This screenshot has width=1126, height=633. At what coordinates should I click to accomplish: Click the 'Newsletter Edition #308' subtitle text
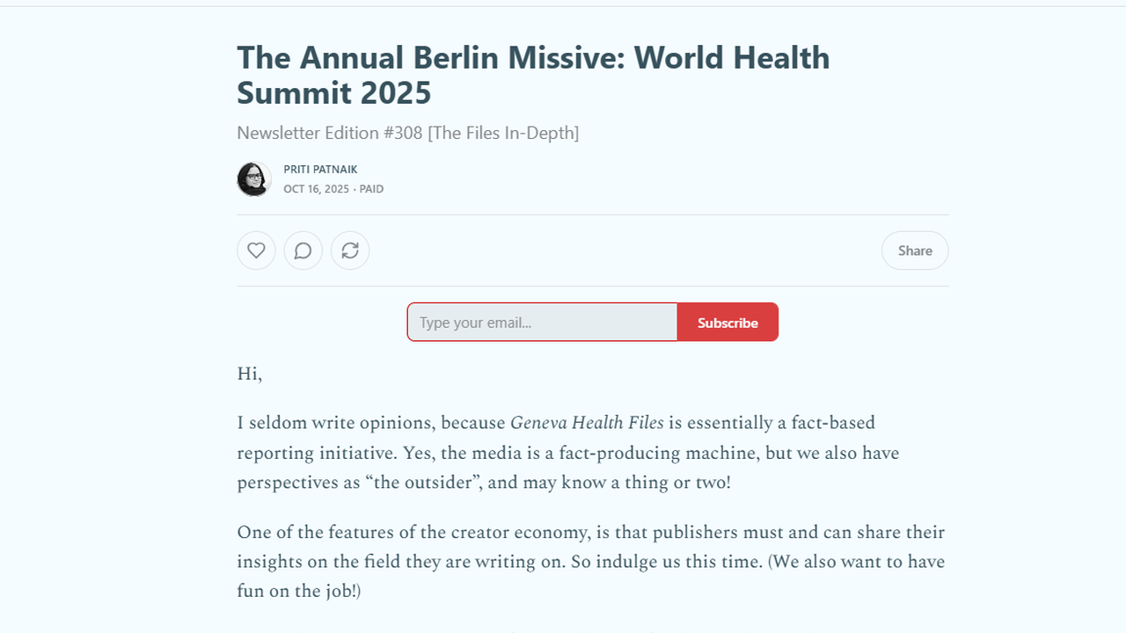coord(329,133)
